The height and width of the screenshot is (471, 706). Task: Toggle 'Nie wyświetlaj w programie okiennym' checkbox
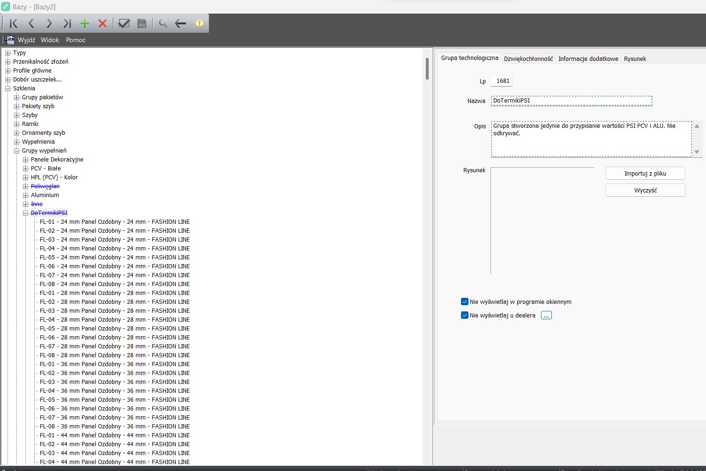[465, 302]
